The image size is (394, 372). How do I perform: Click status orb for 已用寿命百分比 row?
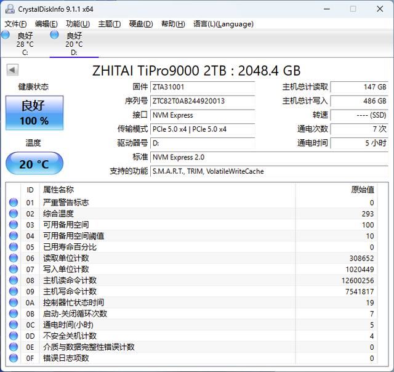(x=14, y=246)
